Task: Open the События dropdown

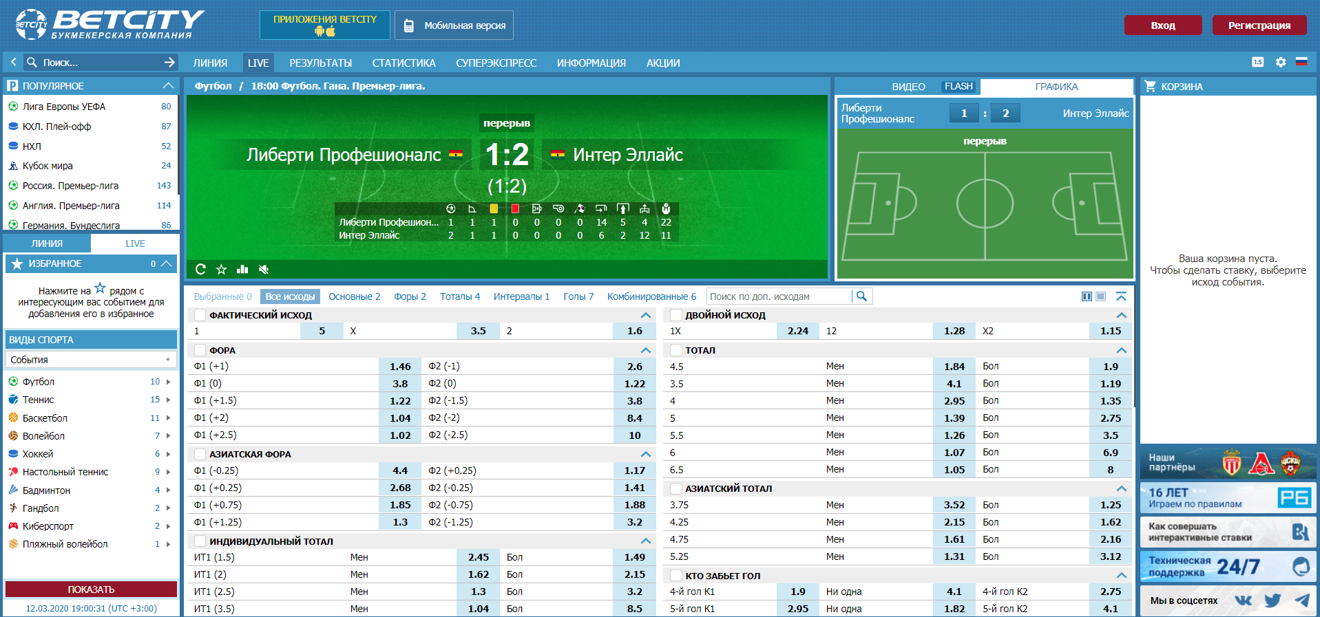Action: tap(91, 360)
